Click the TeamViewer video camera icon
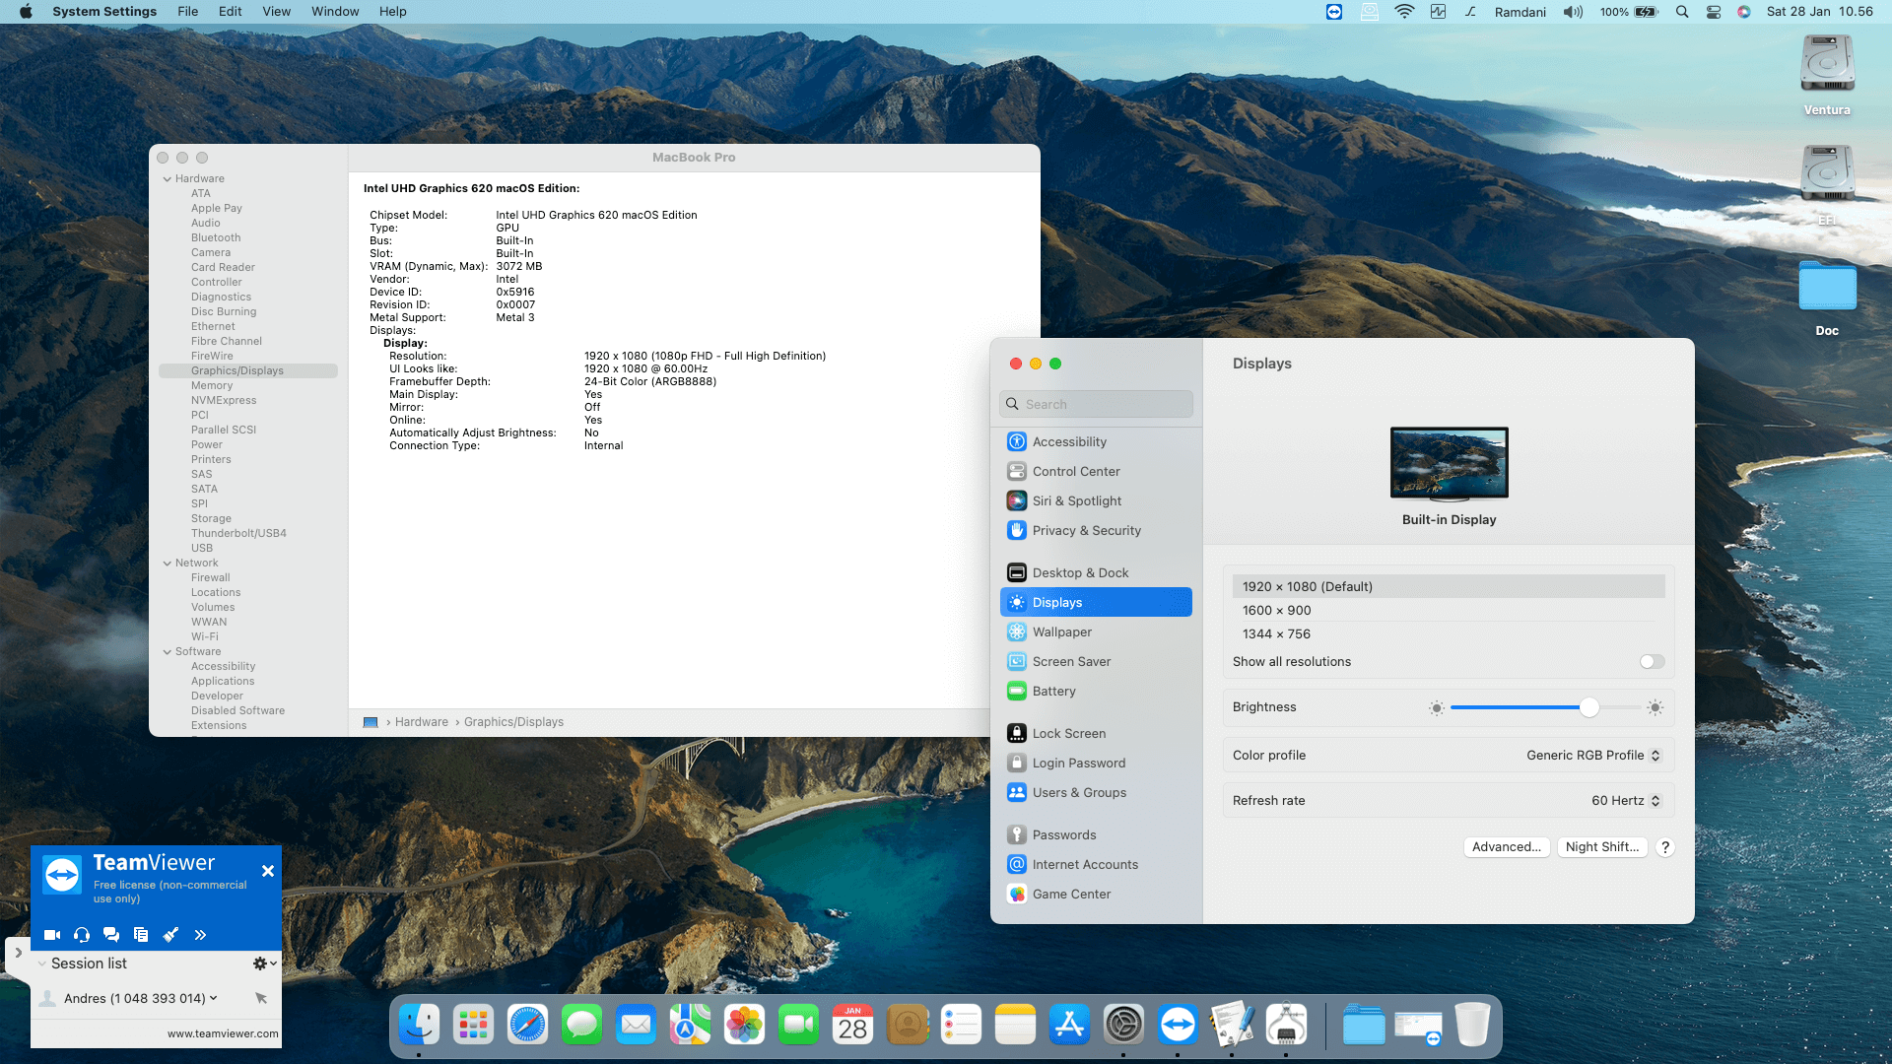The width and height of the screenshot is (1892, 1064). click(52, 935)
